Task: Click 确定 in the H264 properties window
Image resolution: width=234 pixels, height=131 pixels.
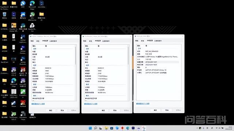Action: pyautogui.click(x=50, y=110)
